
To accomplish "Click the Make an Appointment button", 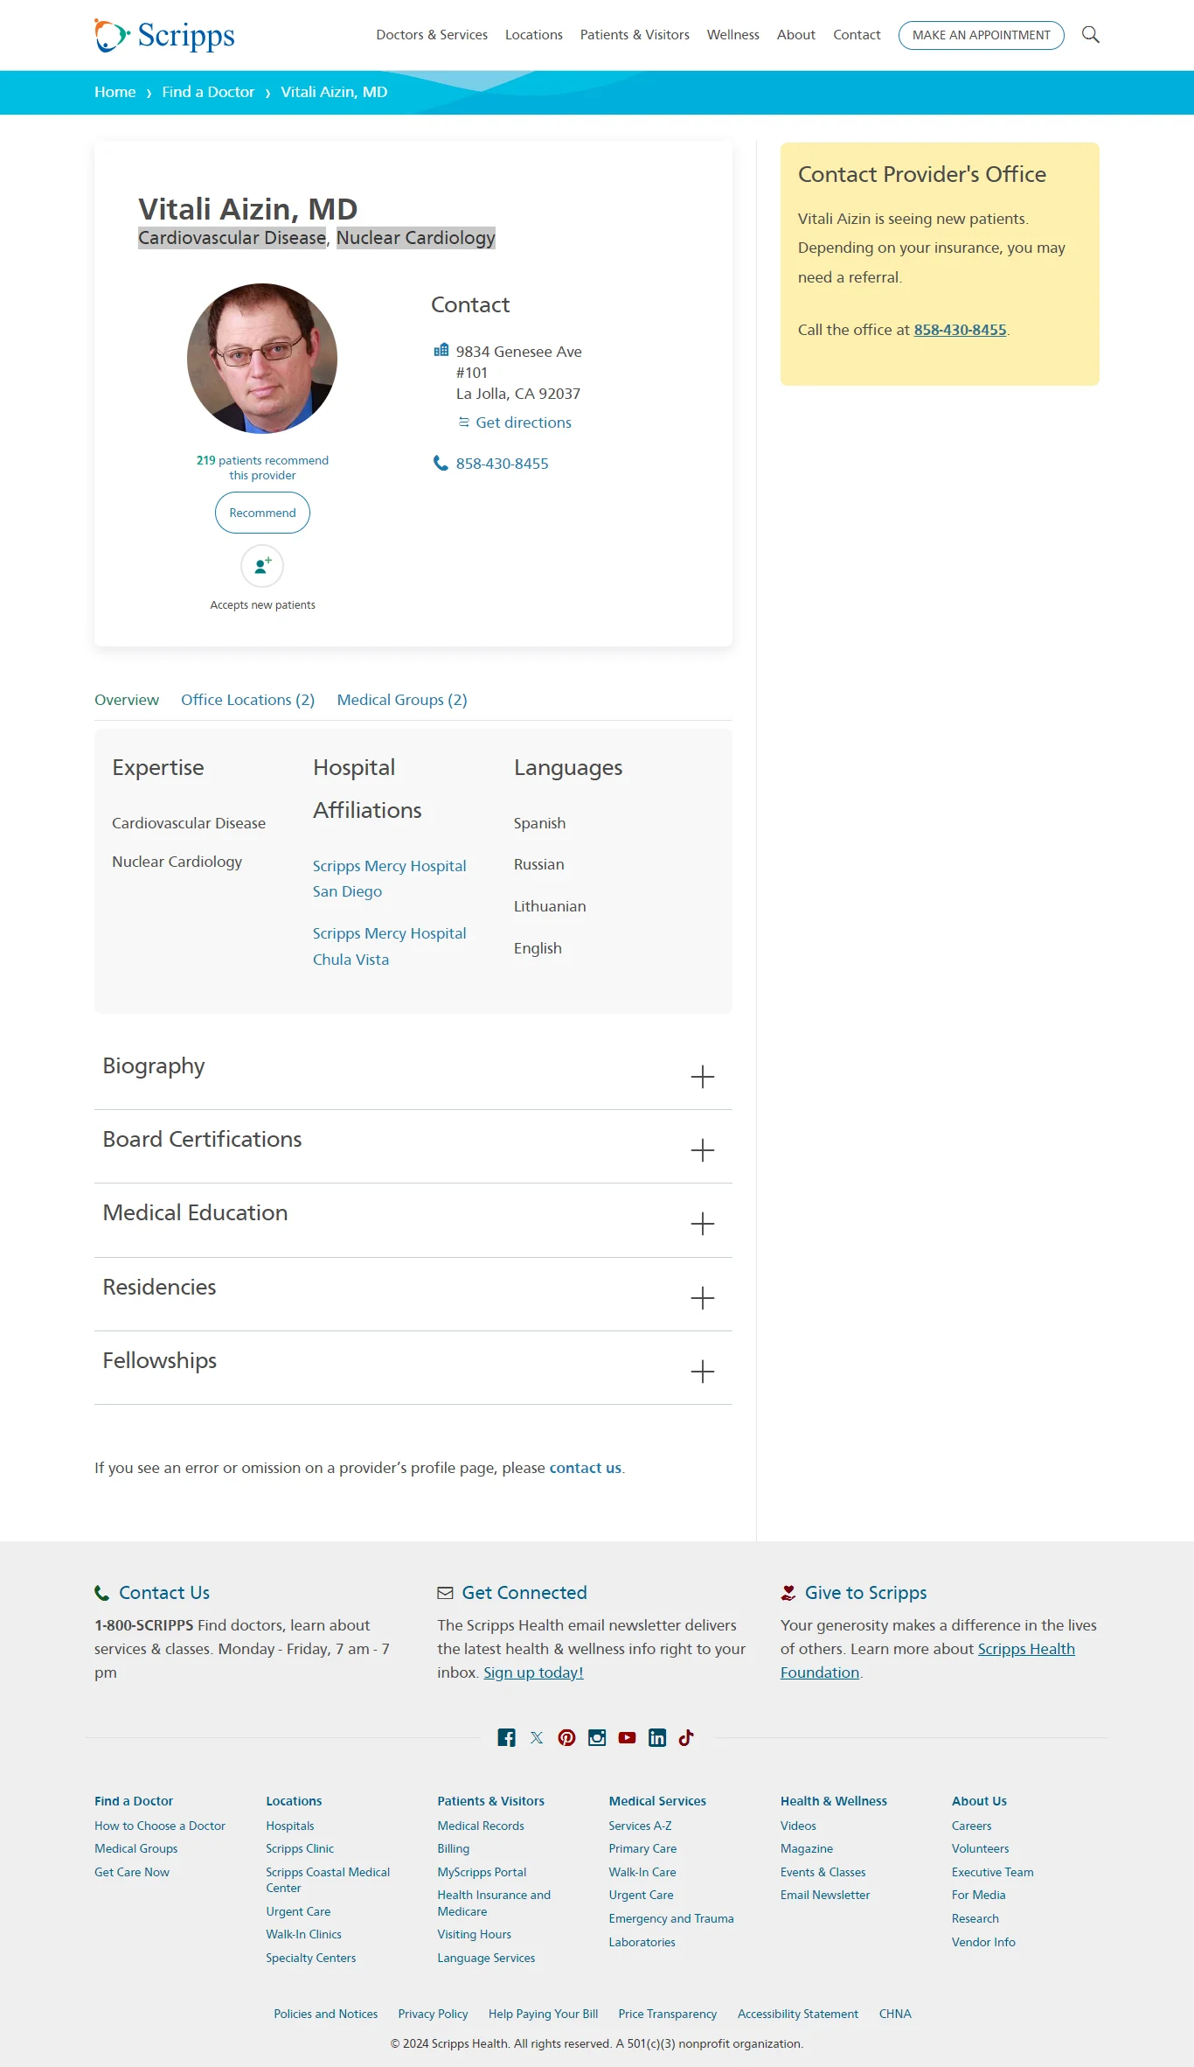I will click(x=981, y=35).
